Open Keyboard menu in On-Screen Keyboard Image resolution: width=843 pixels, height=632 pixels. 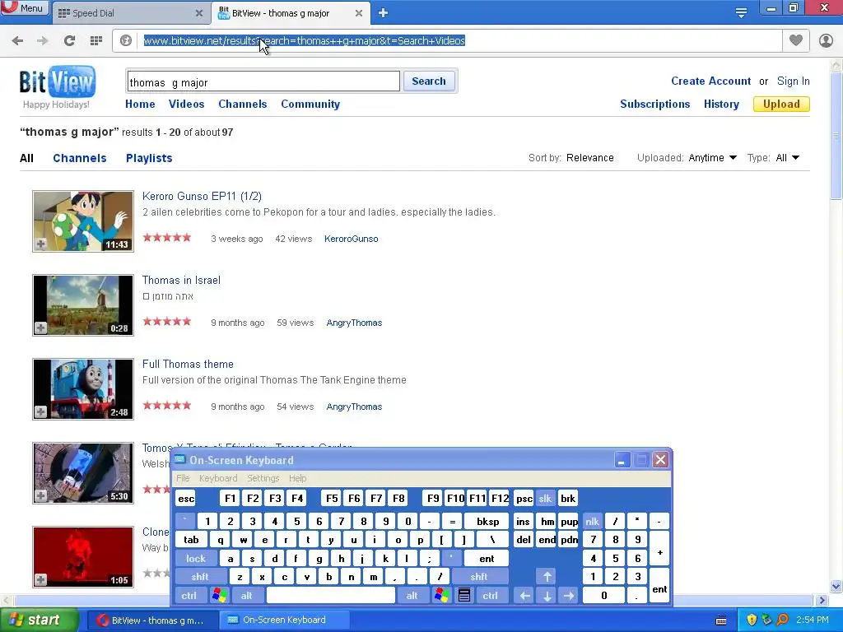coord(217,478)
